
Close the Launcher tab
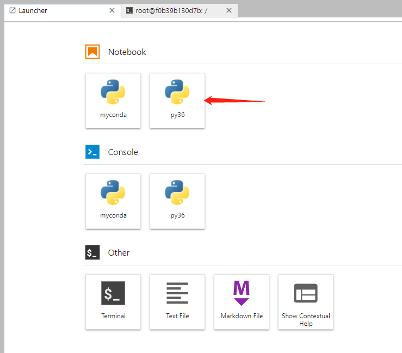point(112,10)
